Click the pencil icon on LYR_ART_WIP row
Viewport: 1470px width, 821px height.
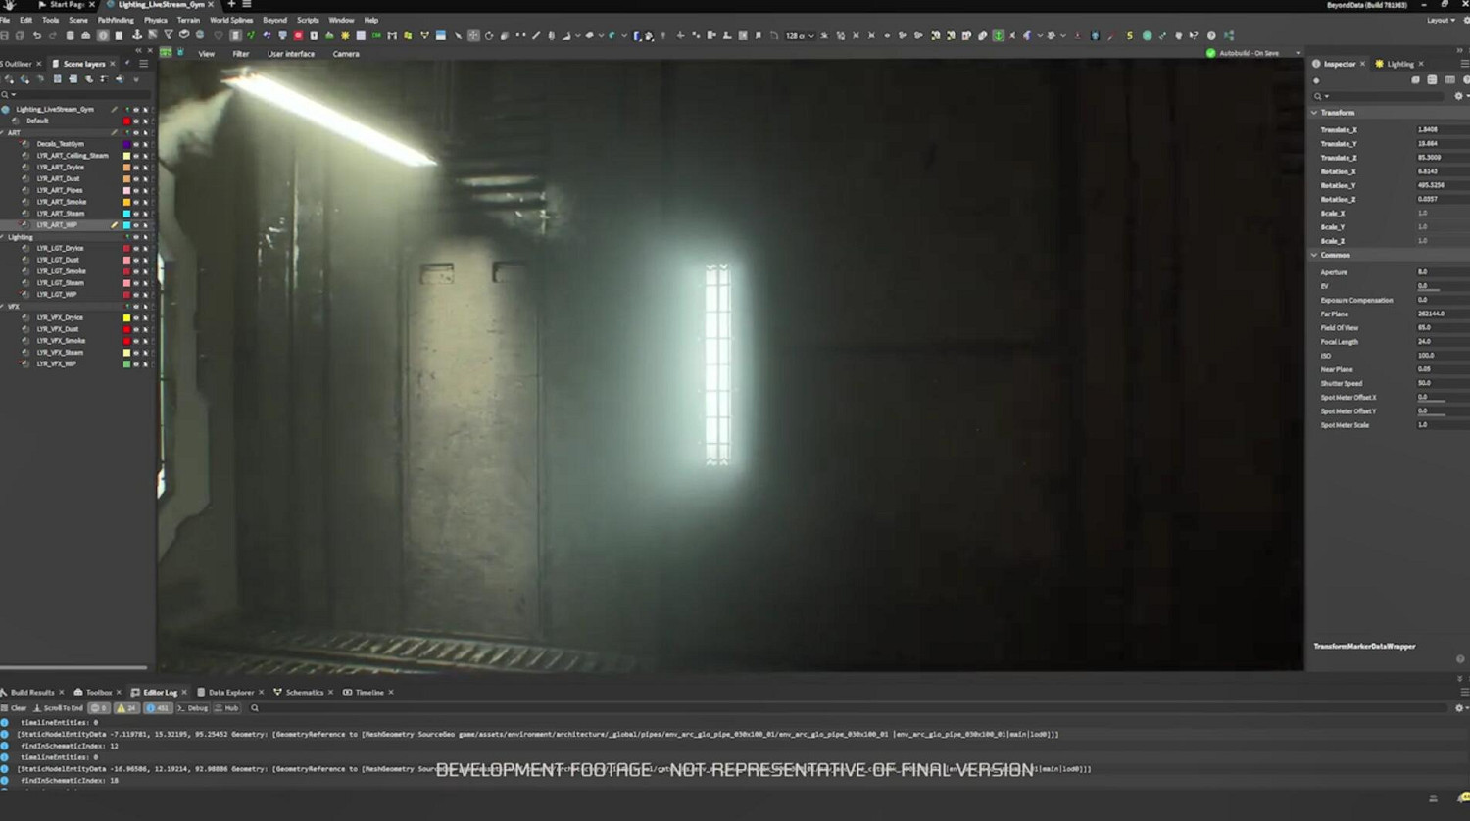[115, 225]
